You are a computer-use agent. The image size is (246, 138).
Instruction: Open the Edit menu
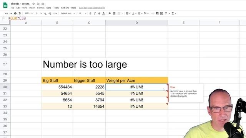[x=18, y=8]
